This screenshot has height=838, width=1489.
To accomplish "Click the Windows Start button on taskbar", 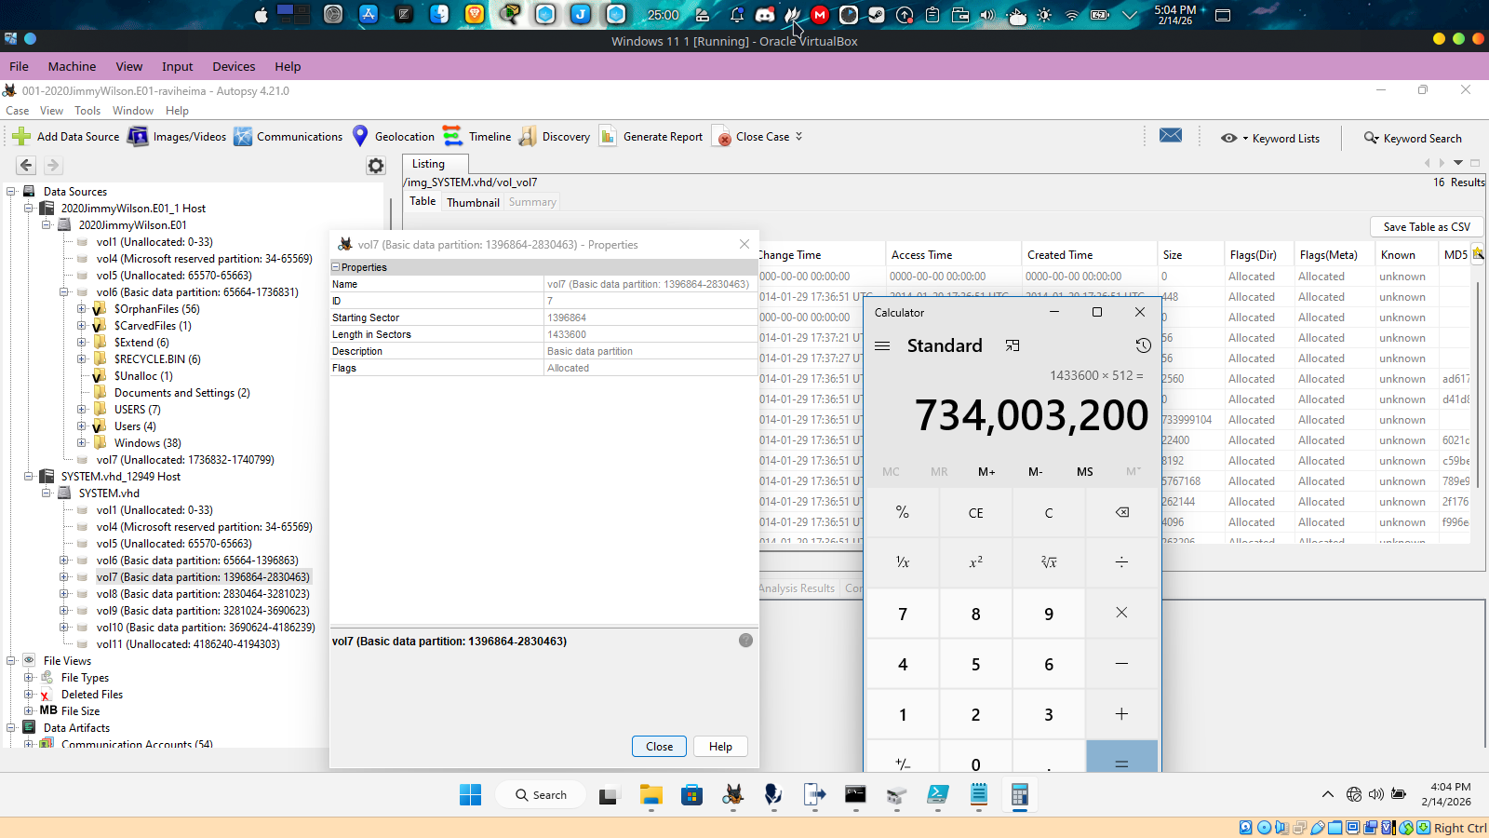I will click(470, 795).
